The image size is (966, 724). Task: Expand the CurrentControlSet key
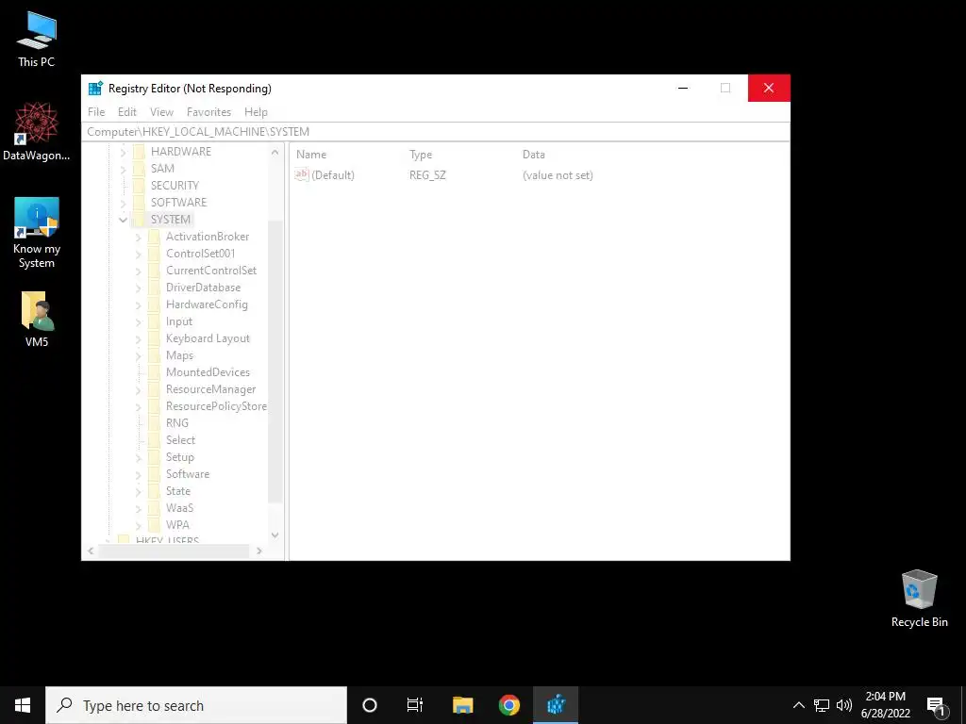138,271
